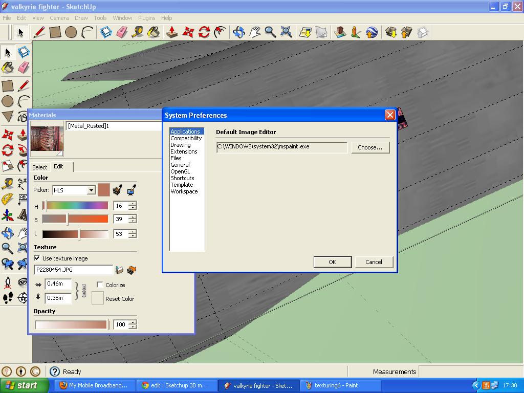Open the Plugins menu
This screenshot has width=524, height=393.
pos(146,18)
